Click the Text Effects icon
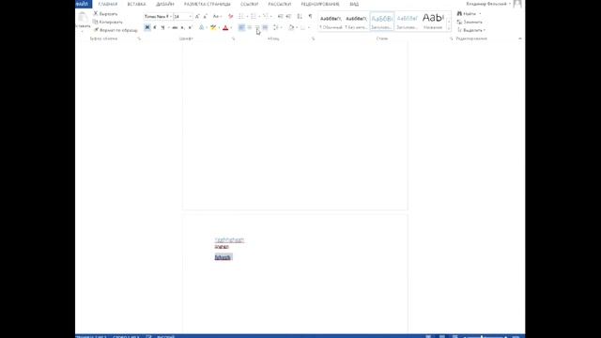 (x=202, y=27)
